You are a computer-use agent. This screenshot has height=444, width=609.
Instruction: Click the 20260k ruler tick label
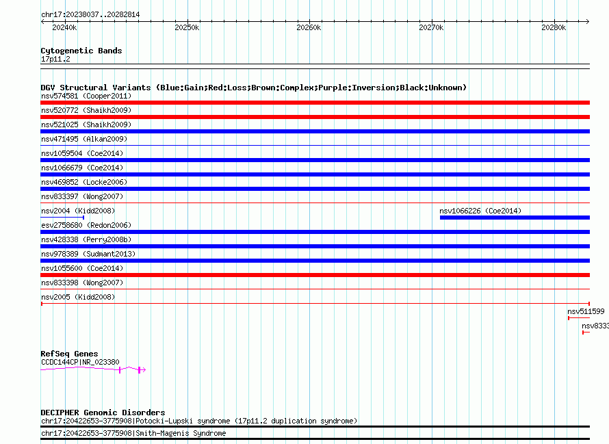point(309,27)
